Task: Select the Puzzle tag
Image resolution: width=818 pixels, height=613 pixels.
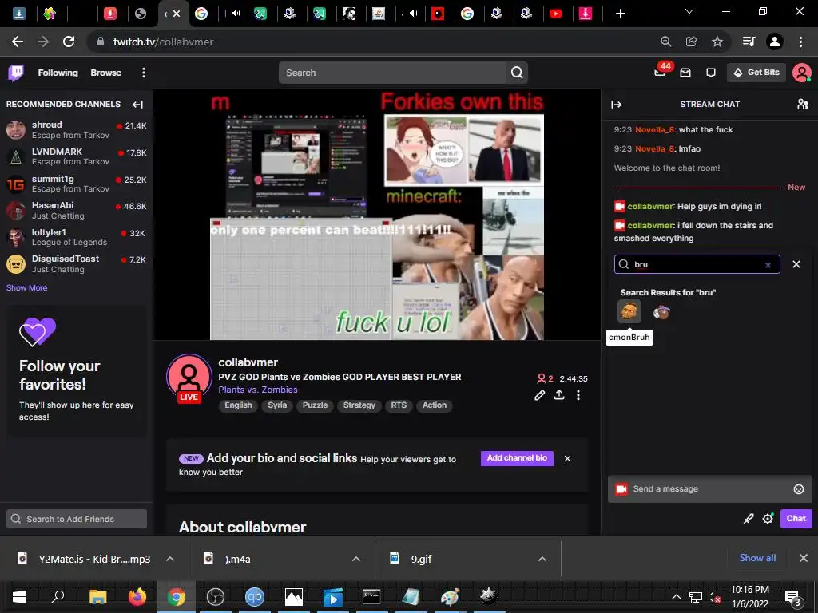Action: tap(315, 405)
